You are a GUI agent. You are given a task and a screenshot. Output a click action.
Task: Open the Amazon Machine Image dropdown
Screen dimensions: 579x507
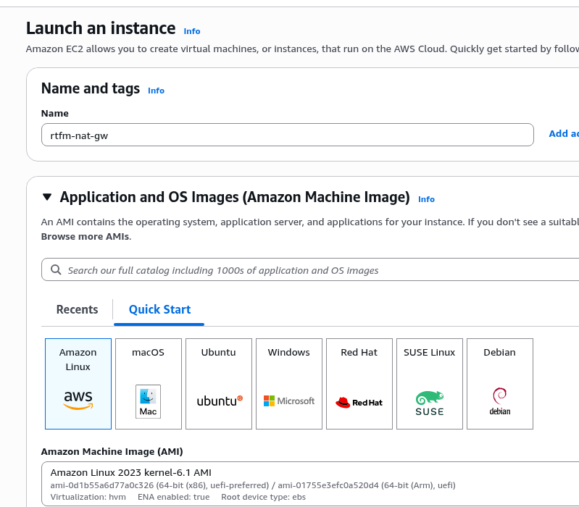(x=312, y=485)
